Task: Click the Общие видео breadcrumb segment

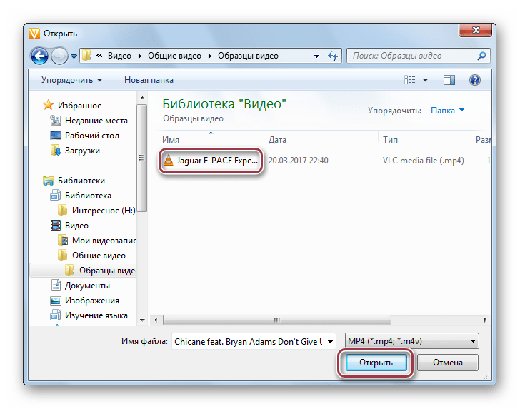Action: [x=174, y=56]
